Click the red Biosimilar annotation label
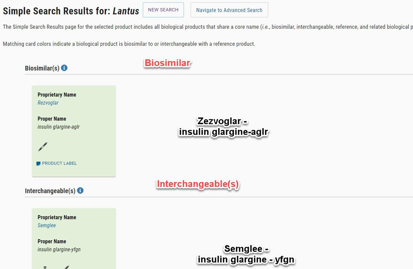Image resolution: width=413 pixels, height=269 pixels. point(167,63)
